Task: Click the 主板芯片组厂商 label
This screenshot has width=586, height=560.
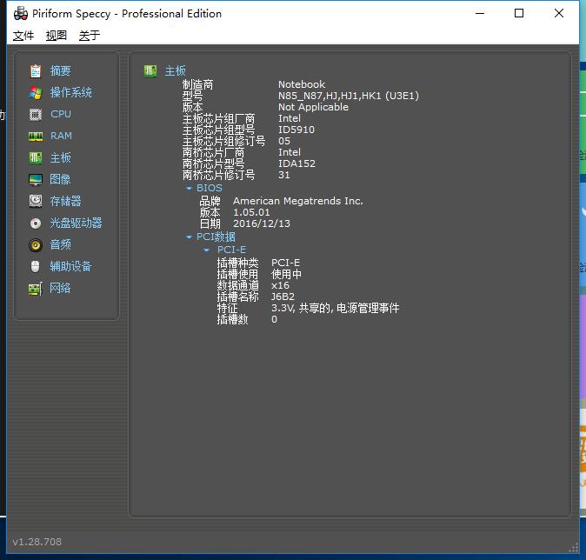Action: click(x=218, y=119)
